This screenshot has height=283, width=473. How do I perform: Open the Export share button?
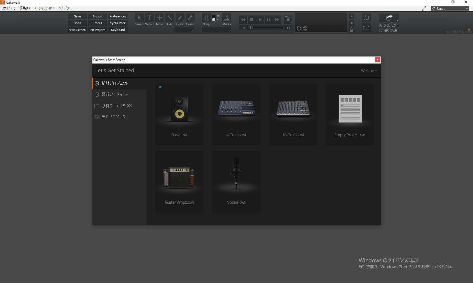coord(389,18)
